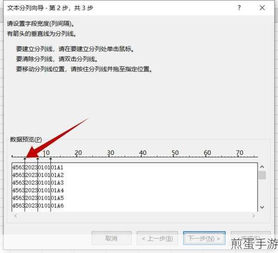The width and height of the screenshot is (278, 253).
Task: Select the column break line after 4563
Action: 25,184
